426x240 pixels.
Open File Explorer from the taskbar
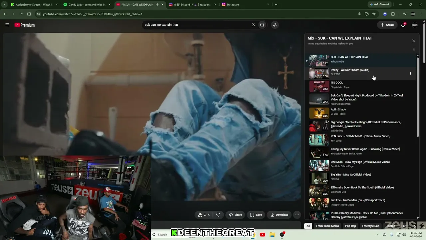click(x=272, y=235)
